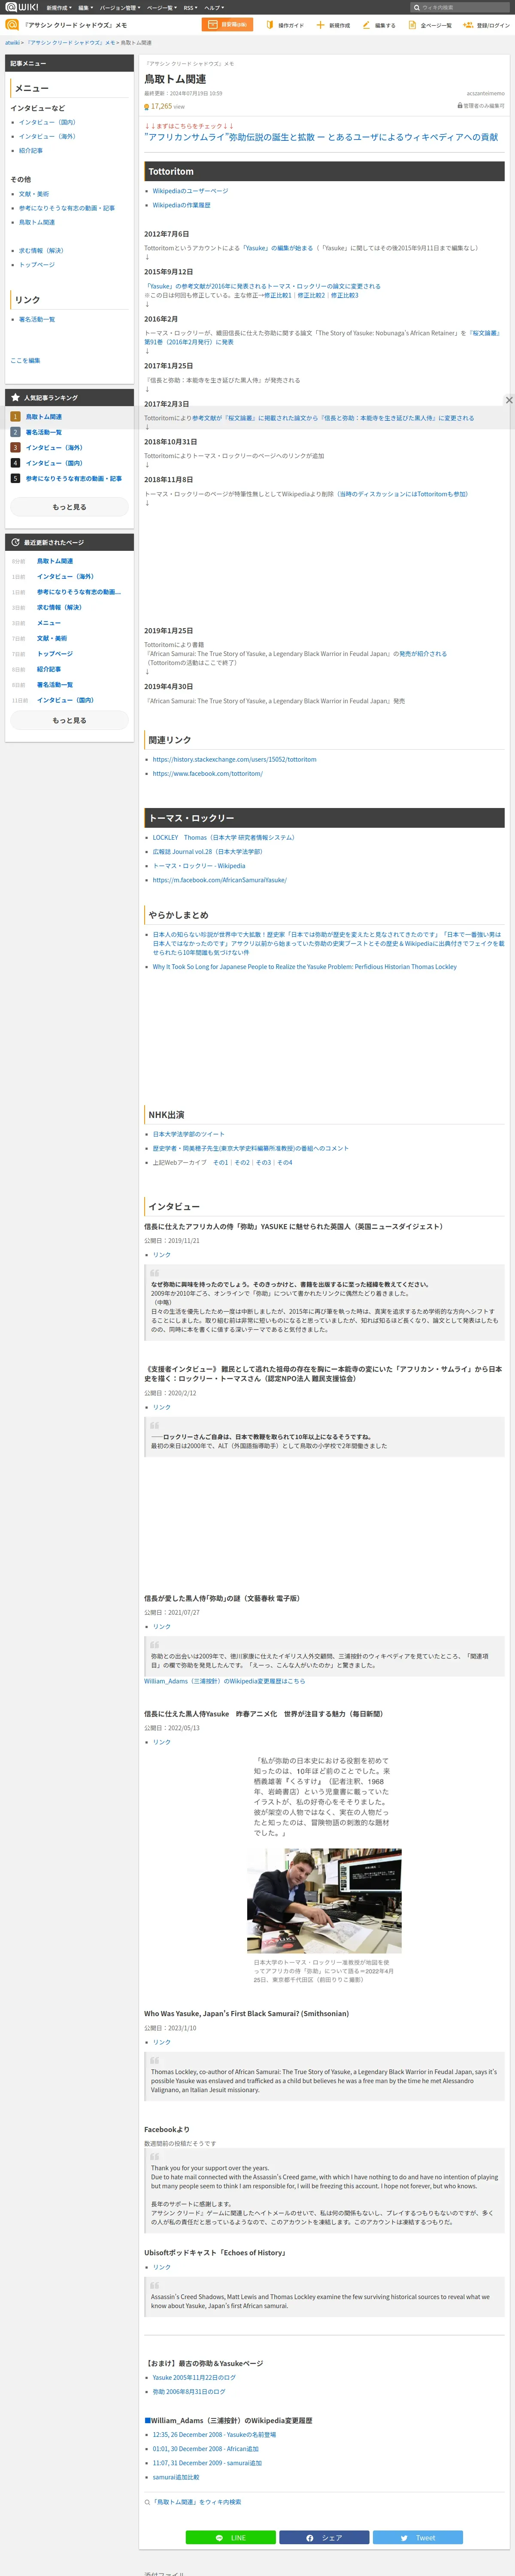
Task: Open 署名活動一覧 under リンク in menu
Action: 37,320
